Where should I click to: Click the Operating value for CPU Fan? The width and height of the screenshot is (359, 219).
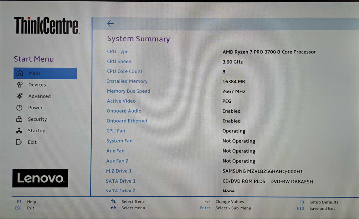tap(234, 131)
